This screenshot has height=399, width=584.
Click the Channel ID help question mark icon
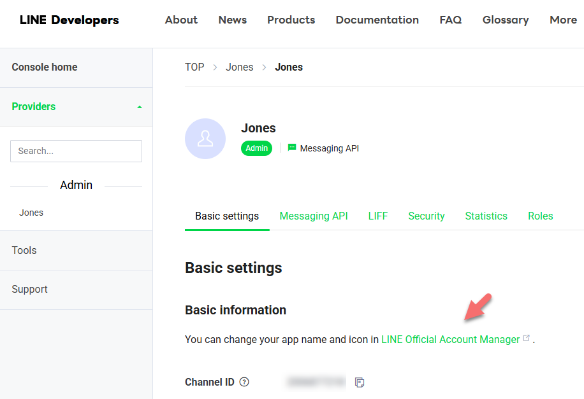coord(244,382)
